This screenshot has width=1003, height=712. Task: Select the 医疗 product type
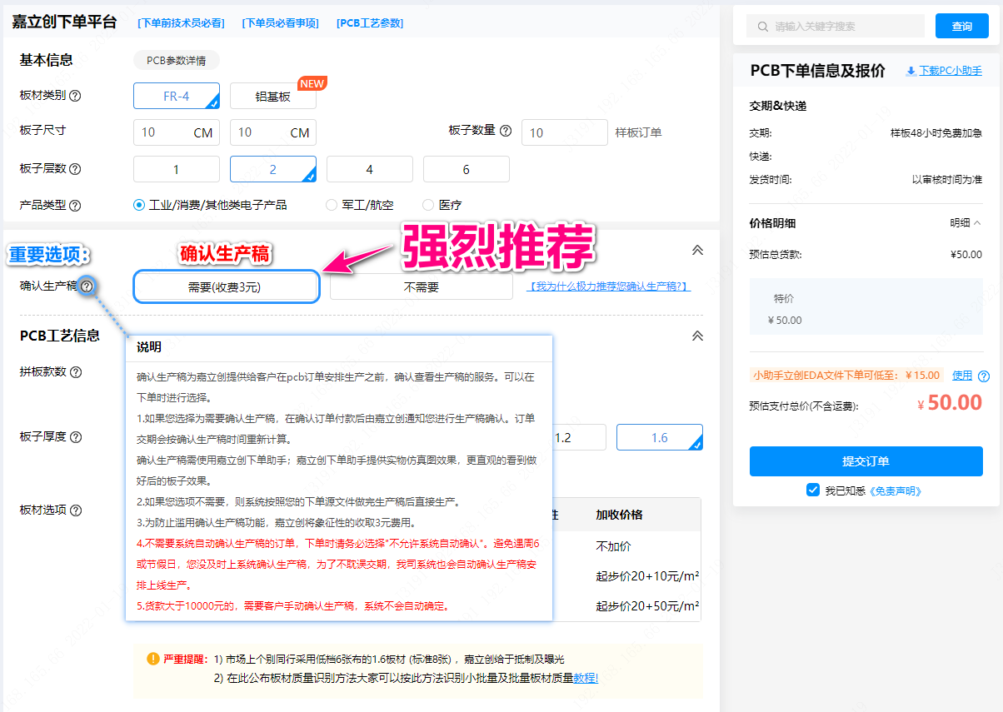point(428,205)
